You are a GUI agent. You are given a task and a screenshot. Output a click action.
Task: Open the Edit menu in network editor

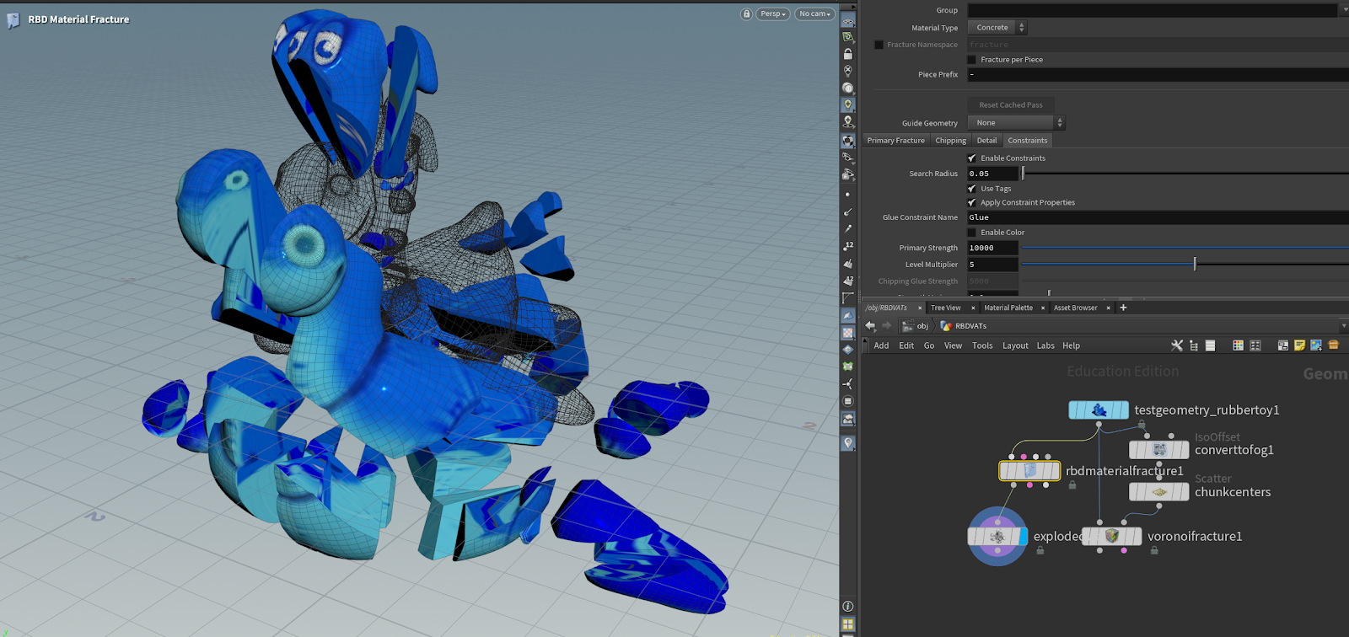[x=906, y=345]
